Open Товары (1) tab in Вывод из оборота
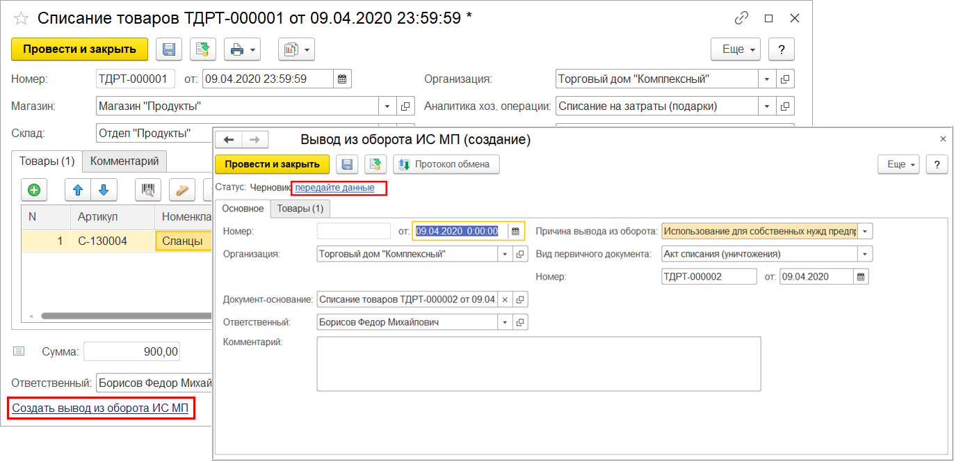The width and height of the screenshot is (954, 462). 300,208
